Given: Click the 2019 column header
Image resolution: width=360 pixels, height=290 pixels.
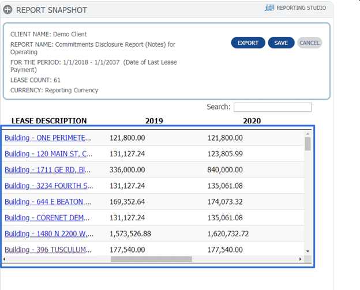Looking at the screenshot, I should [x=154, y=121].
